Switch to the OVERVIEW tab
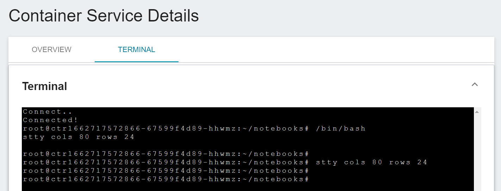This screenshot has height=191, width=501. pyautogui.click(x=51, y=50)
